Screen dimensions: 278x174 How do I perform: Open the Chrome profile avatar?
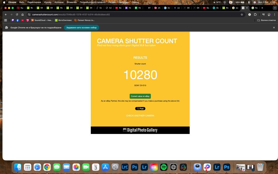269,14
